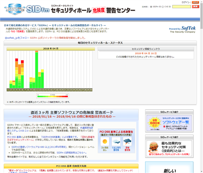Screen dimensions: 203x173
Task: Click the 2018 年 04 月 chart header
Action: pyautogui.click(x=51, y=49)
